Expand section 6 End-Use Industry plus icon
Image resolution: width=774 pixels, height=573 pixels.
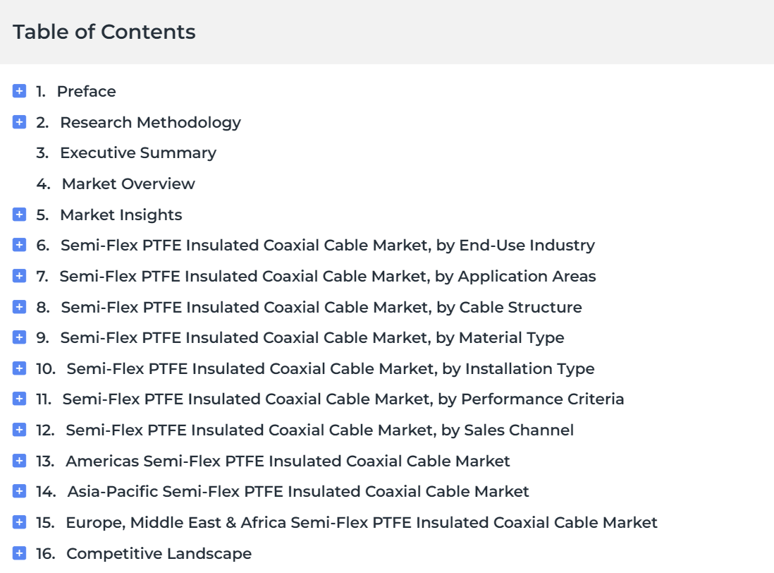[19, 244]
